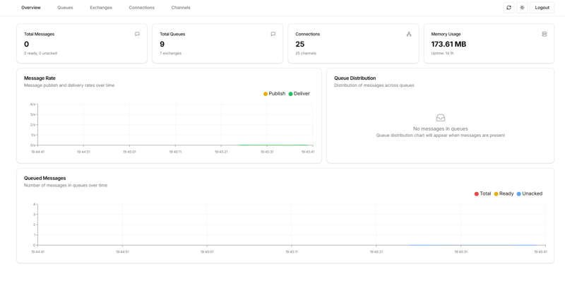
Task: Click the empty inbox icon in Queue Distribution
Action: tap(440, 118)
